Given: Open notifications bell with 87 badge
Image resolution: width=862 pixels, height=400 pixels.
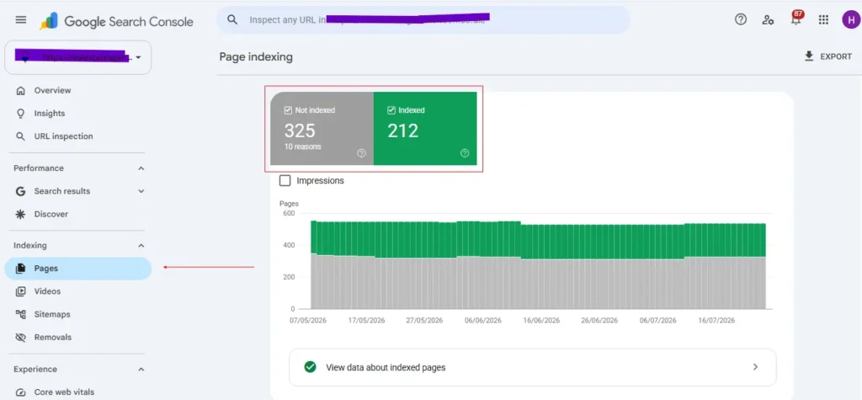Looking at the screenshot, I should click(796, 19).
